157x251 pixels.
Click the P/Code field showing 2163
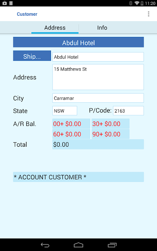point(128,111)
